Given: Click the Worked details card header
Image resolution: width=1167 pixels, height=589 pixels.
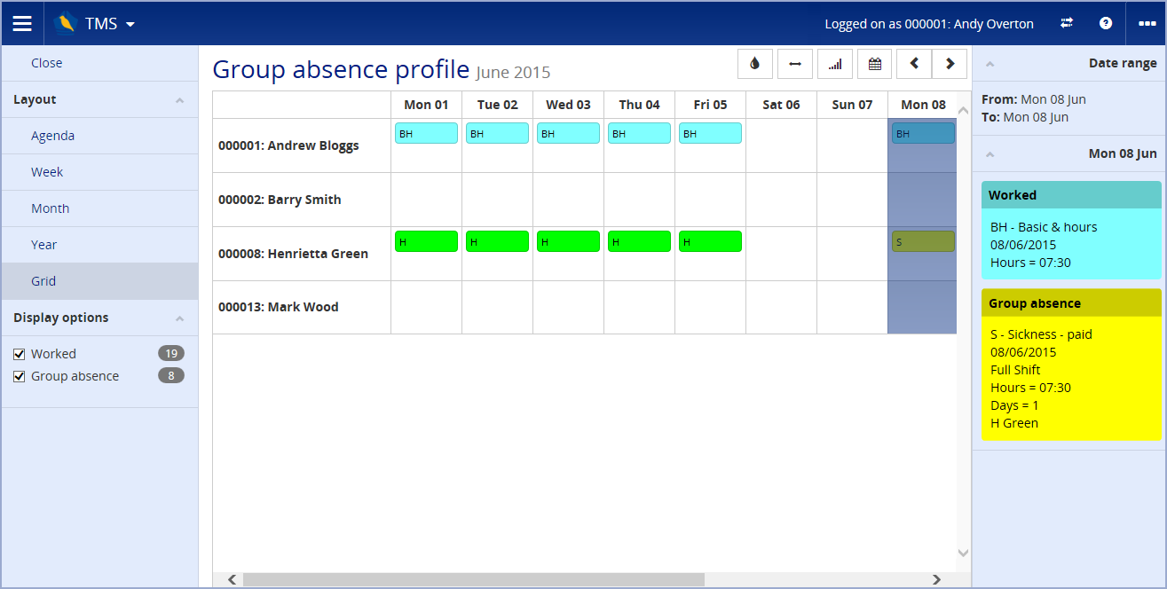Looking at the screenshot, I should pos(1071,195).
